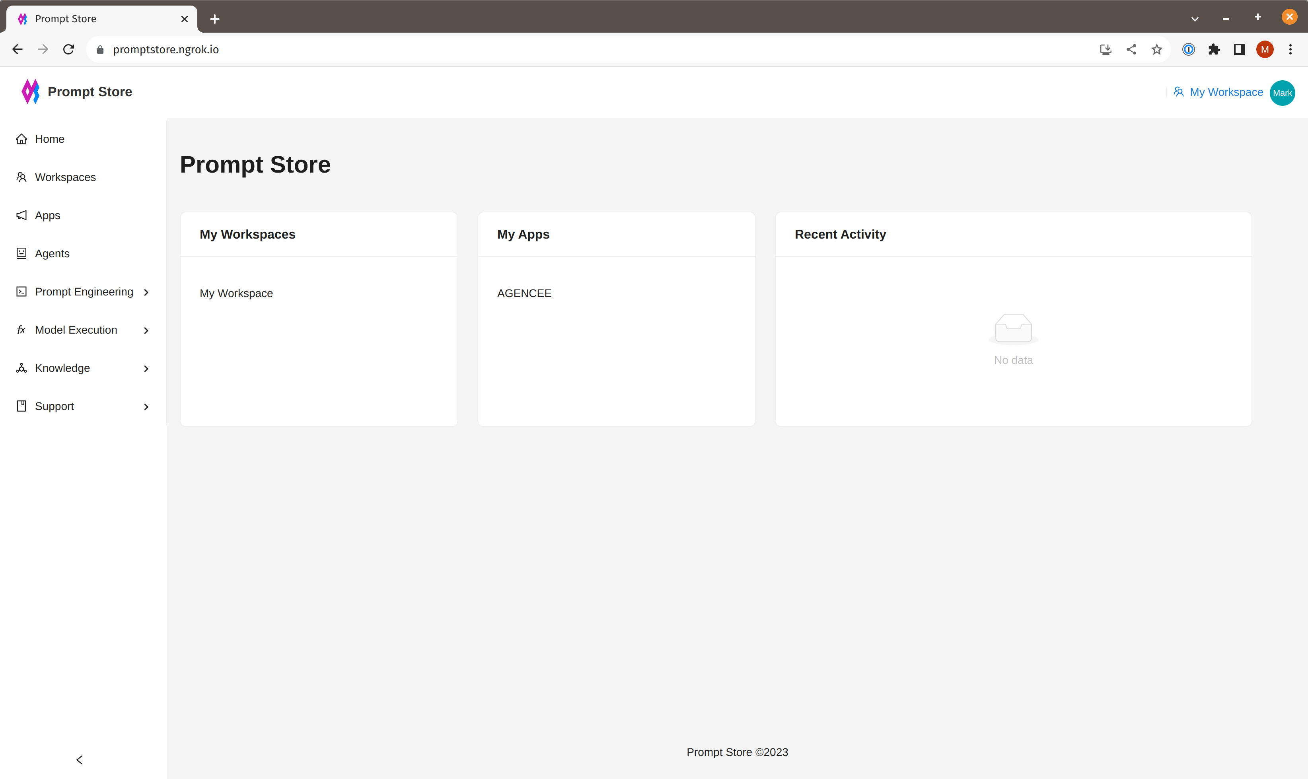Click the No data empty inbox icon
Screen dimensions: 1308x779
click(x=1013, y=328)
